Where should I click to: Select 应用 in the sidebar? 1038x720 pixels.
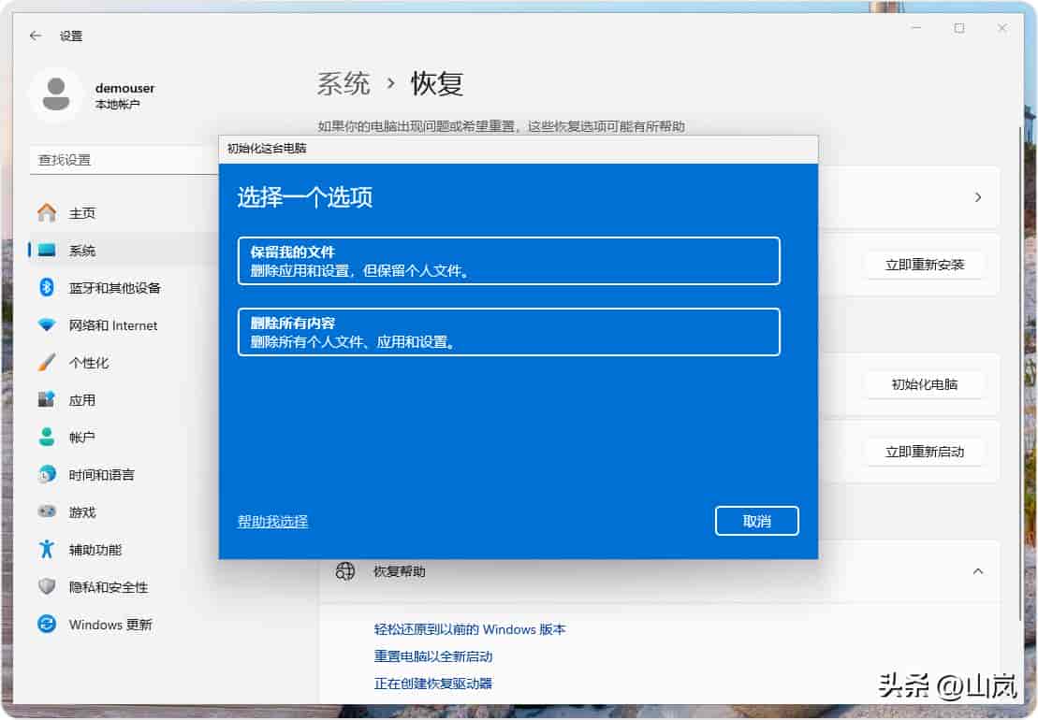82,400
